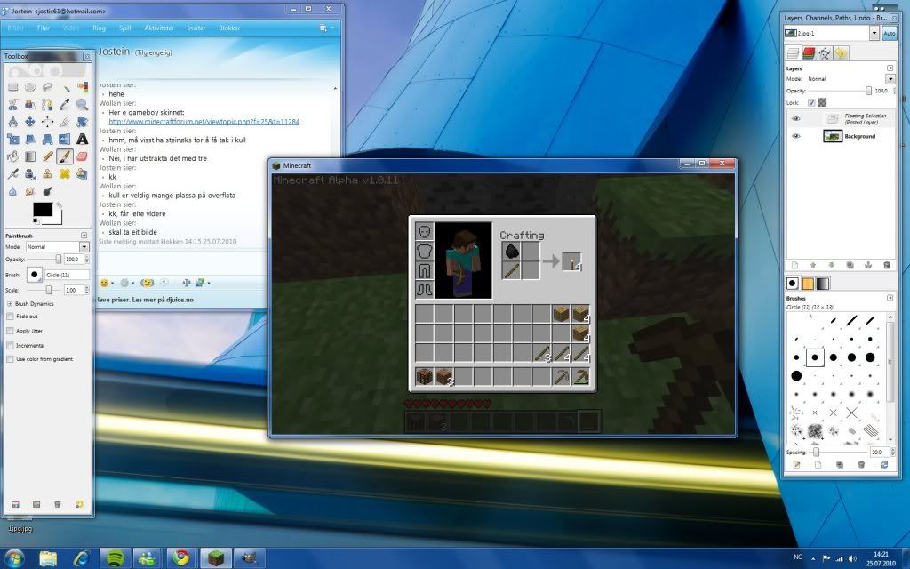Open the Brushes panel menu arrow
The image size is (910, 569).
pyautogui.click(x=890, y=298)
